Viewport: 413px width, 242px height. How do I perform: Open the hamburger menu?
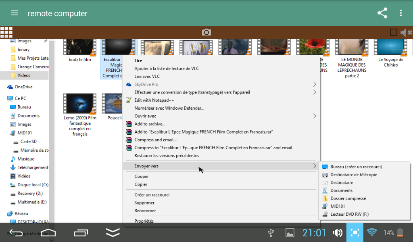click(x=15, y=13)
